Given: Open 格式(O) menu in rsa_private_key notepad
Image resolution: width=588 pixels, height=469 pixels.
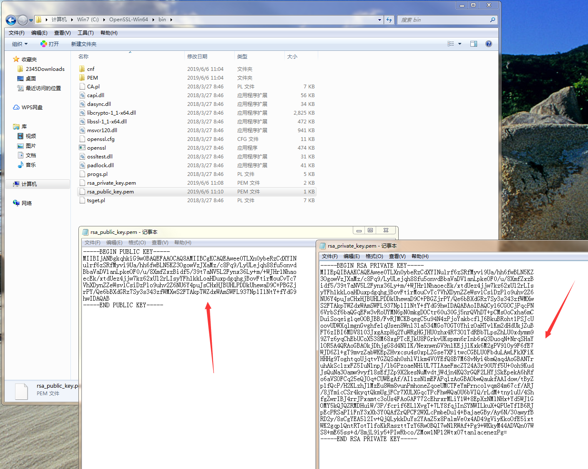Looking at the screenshot, I should point(374,256).
